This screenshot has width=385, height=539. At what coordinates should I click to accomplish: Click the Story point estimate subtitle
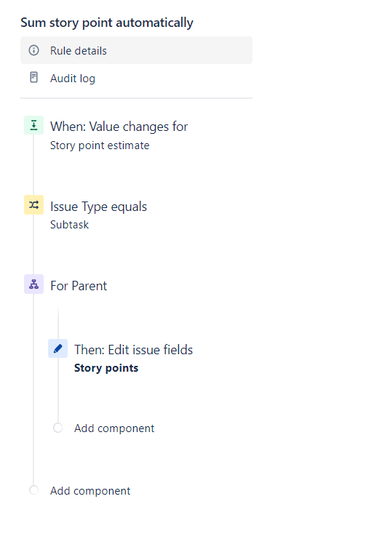(100, 145)
